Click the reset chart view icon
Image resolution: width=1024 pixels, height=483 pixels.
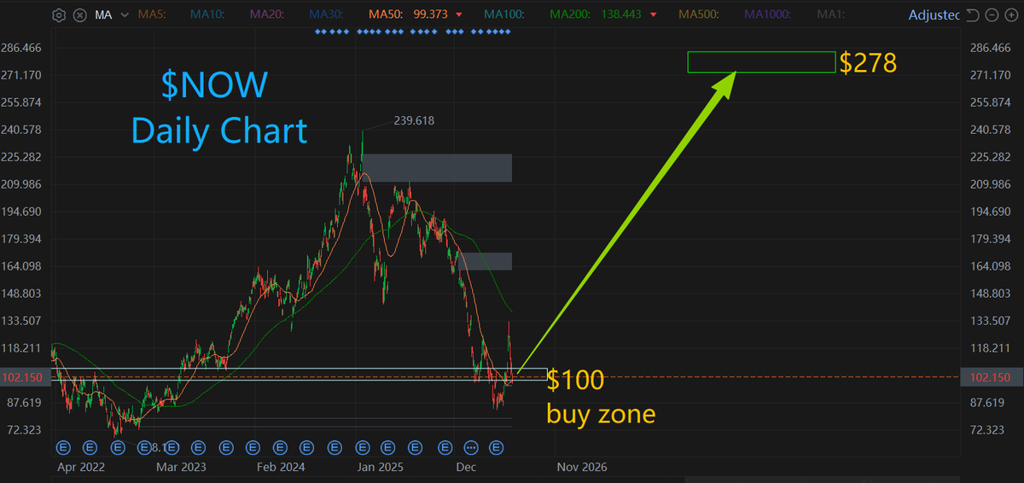click(971, 15)
